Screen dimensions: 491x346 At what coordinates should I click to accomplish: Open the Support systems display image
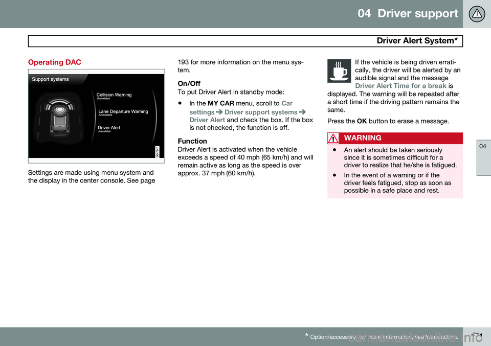(96, 116)
